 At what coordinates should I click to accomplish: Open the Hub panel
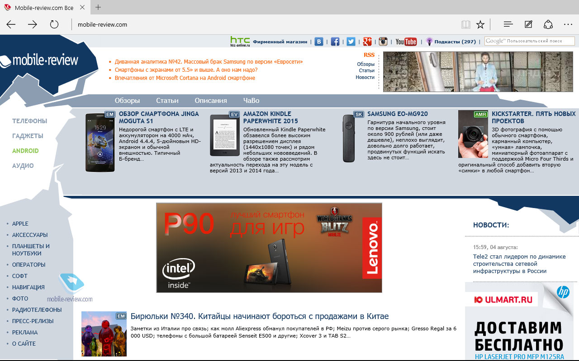coord(508,25)
